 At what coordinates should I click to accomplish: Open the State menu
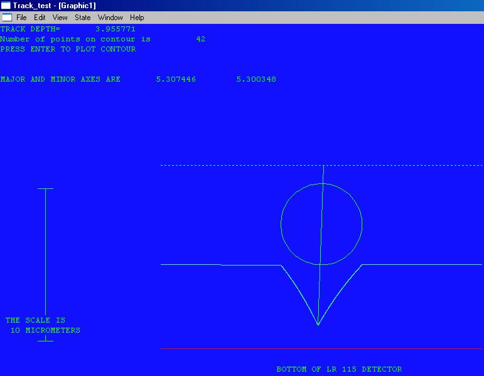[x=83, y=18]
